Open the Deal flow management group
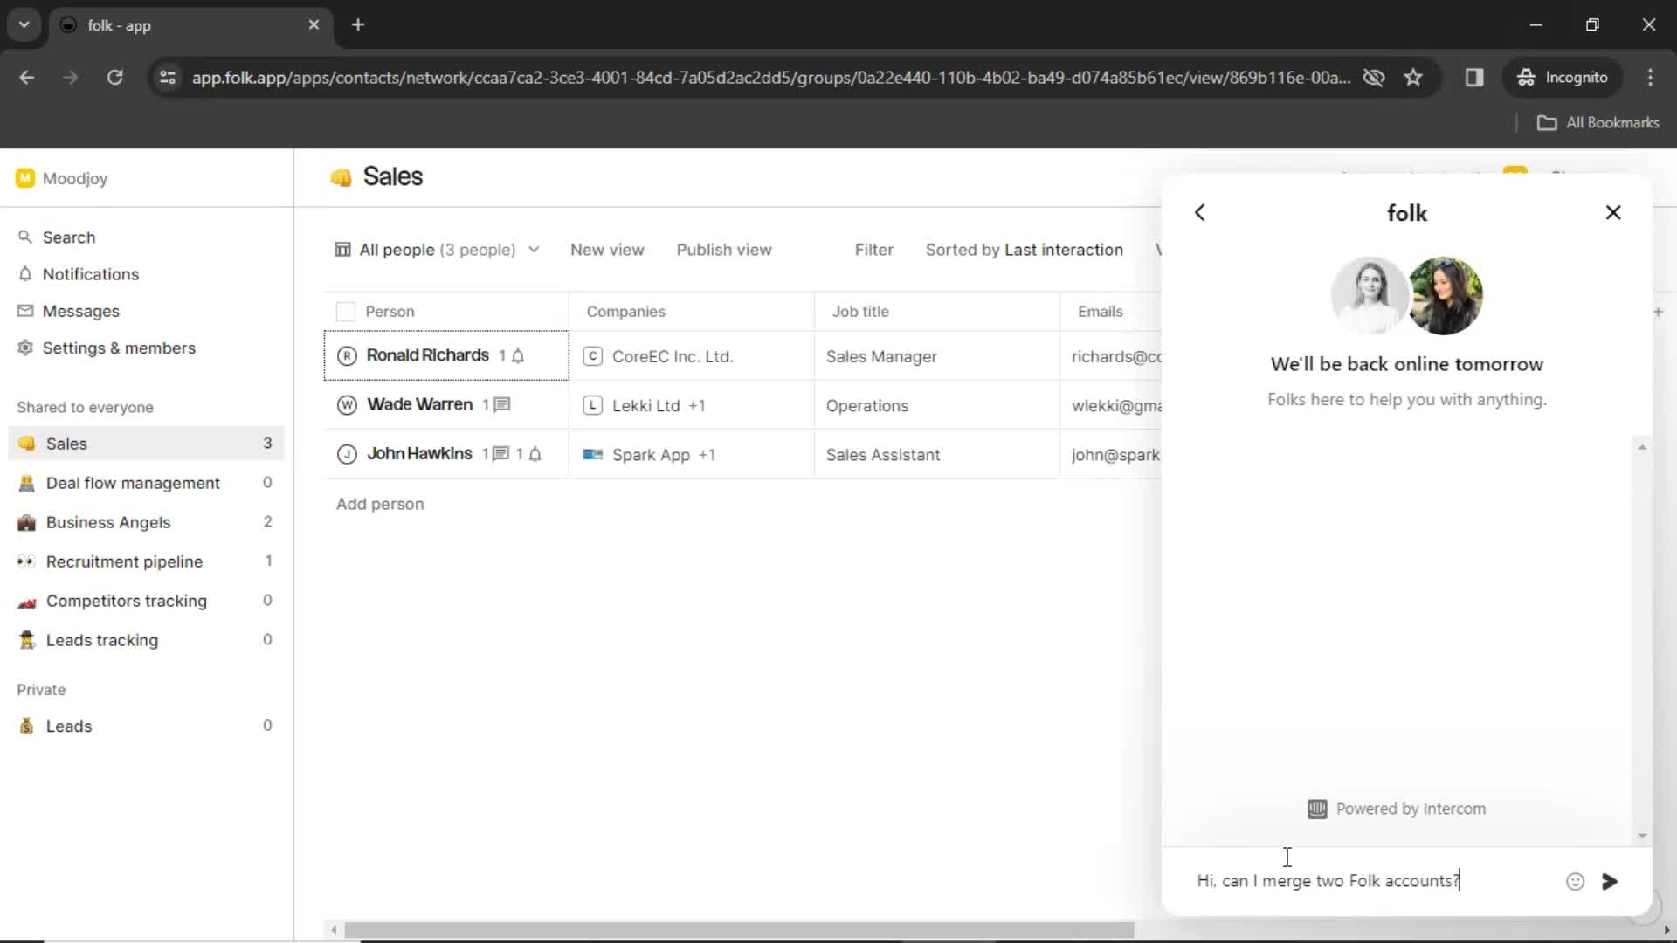The width and height of the screenshot is (1677, 943). pyautogui.click(x=146, y=483)
